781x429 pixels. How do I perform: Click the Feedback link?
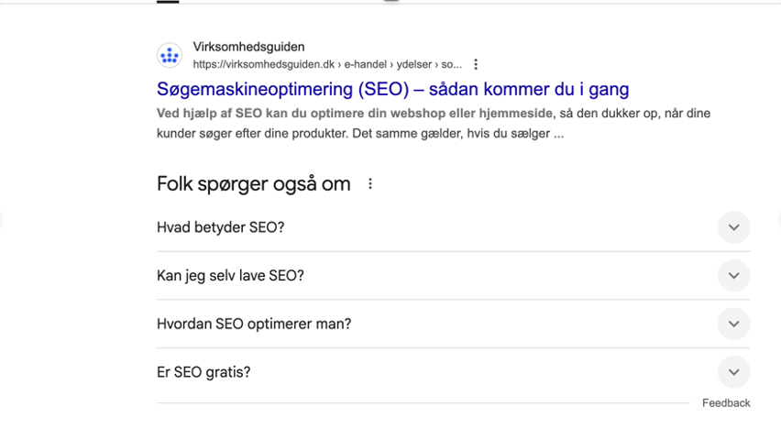[x=726, y=403]
